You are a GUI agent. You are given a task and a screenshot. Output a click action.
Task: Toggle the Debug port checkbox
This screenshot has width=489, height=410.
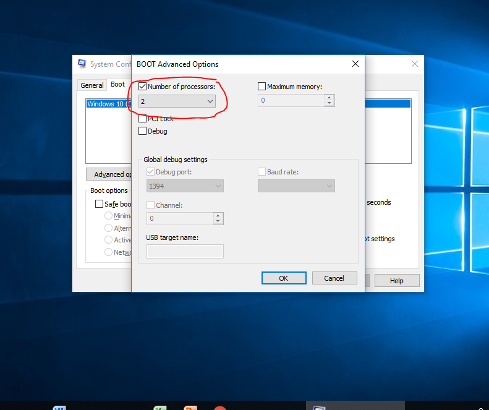150,172
